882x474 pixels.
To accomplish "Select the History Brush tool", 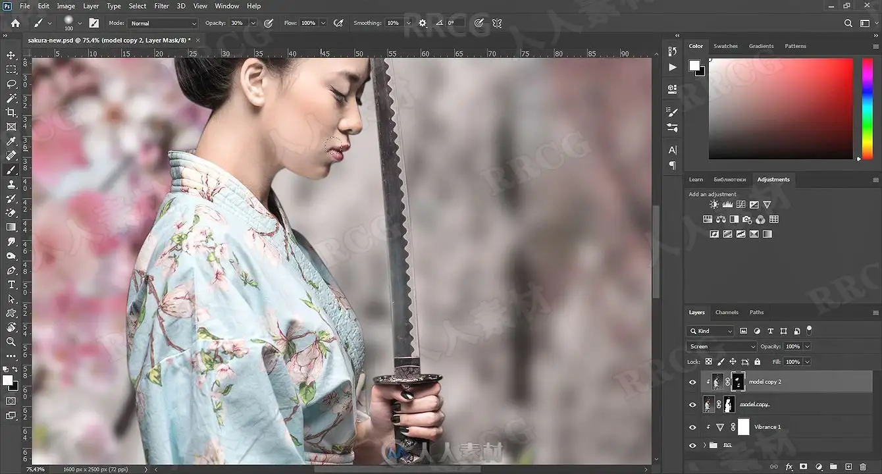I will point(11,199).
